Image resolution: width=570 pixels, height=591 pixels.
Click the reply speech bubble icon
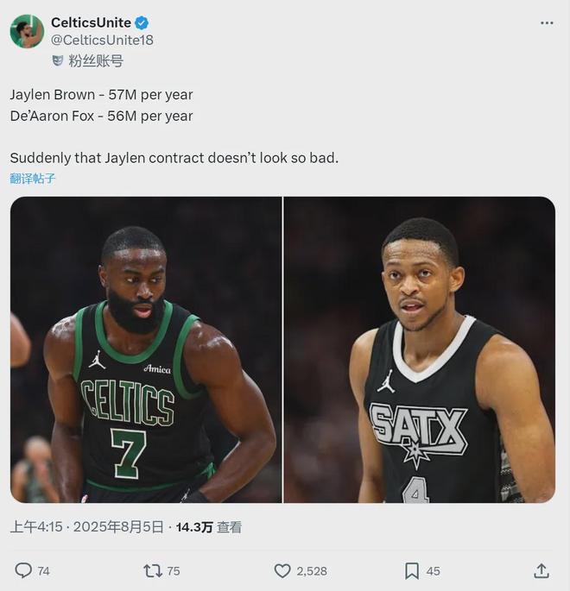[23, 570]
